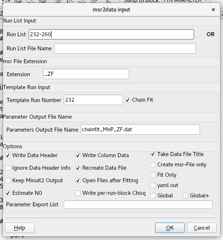This screenshot has height=240, width=223.
Task: Disable the Chain Fit checkbox
Action: (128, 100)
